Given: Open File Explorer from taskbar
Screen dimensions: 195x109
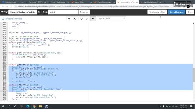Looking at the screenshot, I should [41, 106].
